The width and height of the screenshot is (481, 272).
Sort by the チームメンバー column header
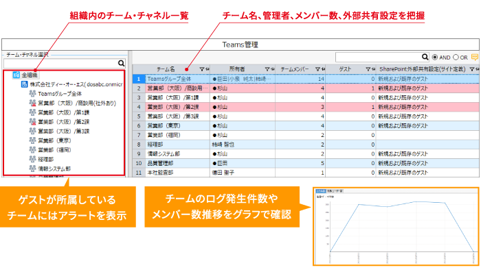tap(295, 69)
